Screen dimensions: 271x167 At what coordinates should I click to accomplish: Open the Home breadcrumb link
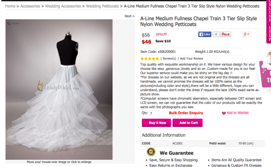(10, 6)
